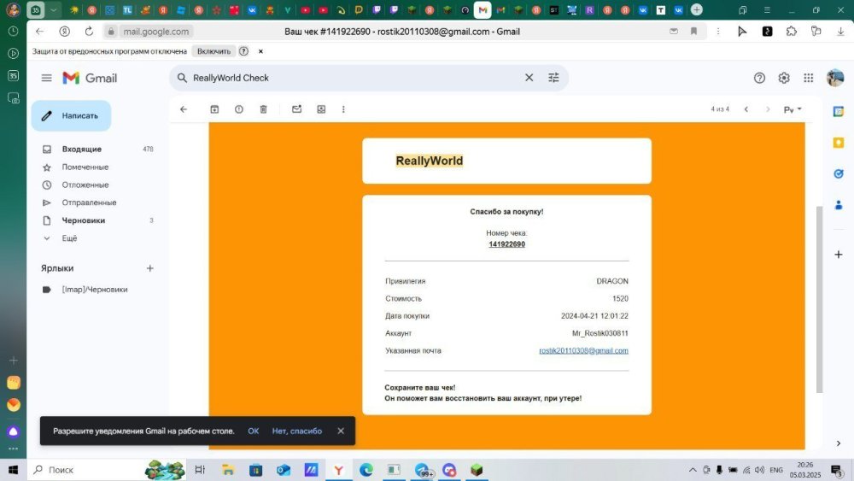854x481 pixels.
Task: Delete this email with trash icon
Action: click(264, 109)
